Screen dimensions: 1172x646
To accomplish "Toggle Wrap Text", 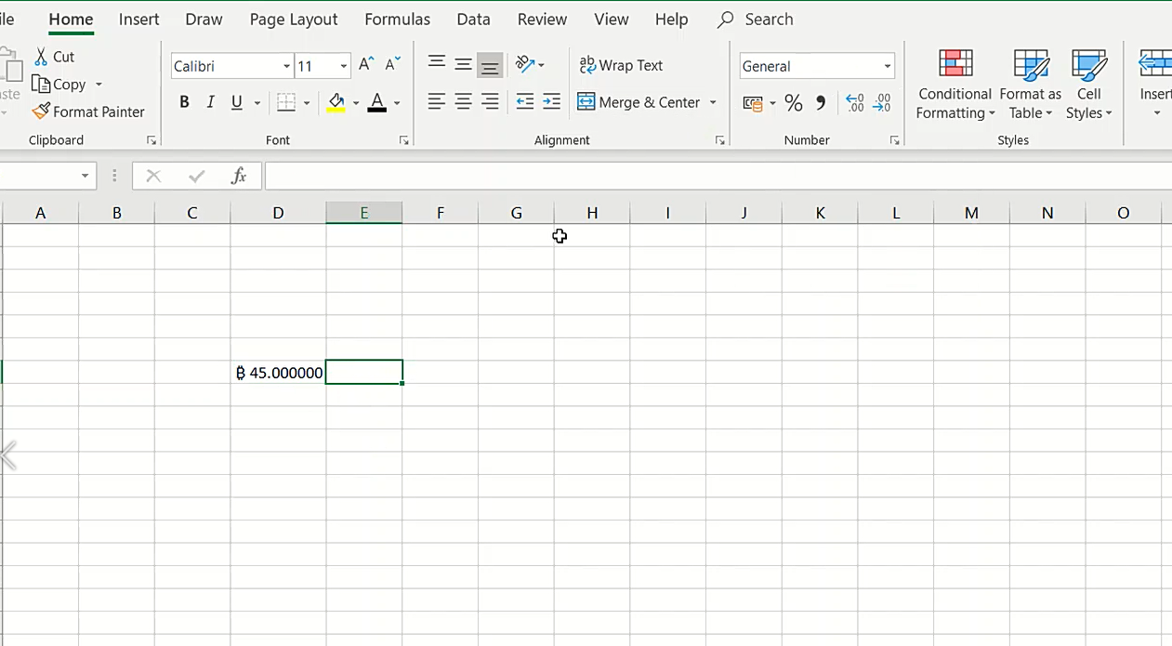I will (621, 65).
